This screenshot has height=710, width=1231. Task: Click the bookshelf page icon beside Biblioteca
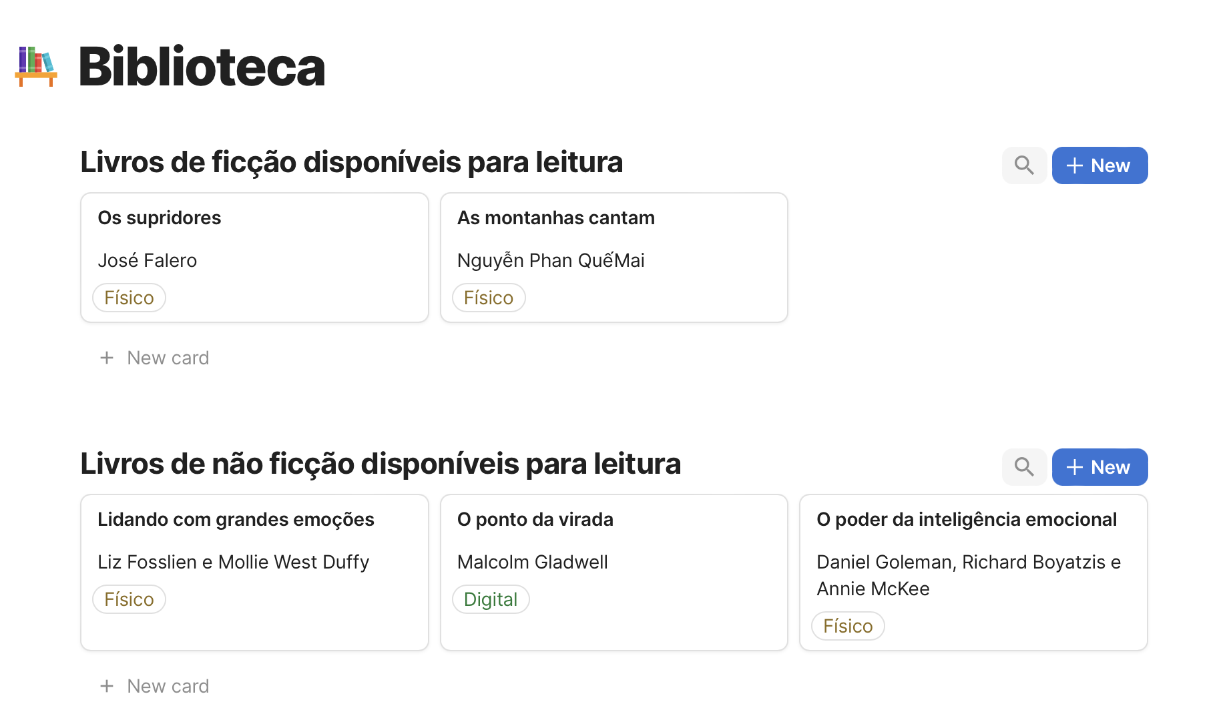coord(36,66)
